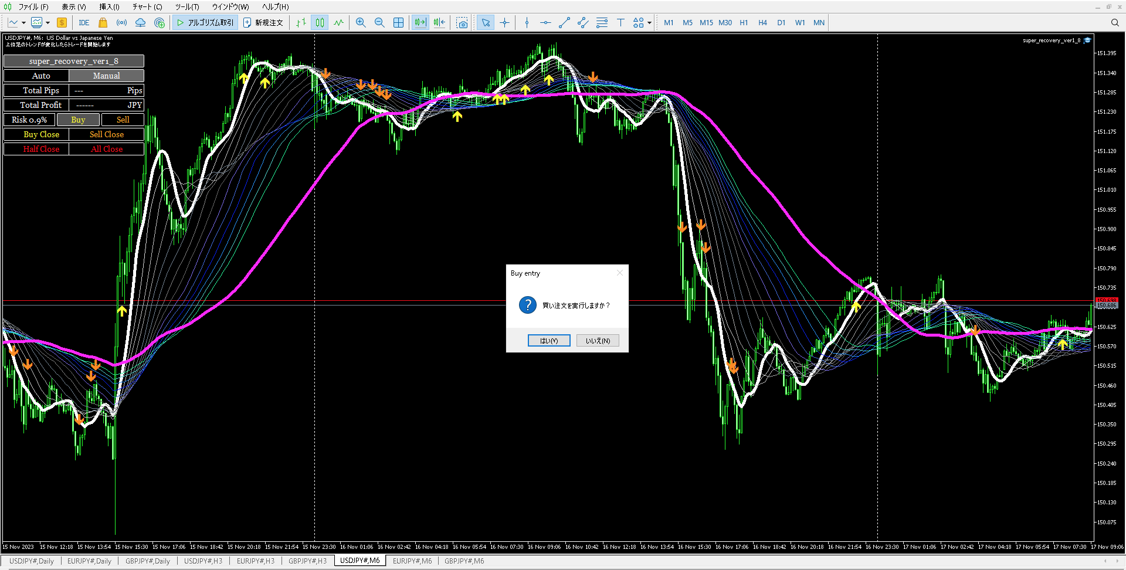Select the text label tool
The image size is (1126, 570).
click(x=620, y=23)
